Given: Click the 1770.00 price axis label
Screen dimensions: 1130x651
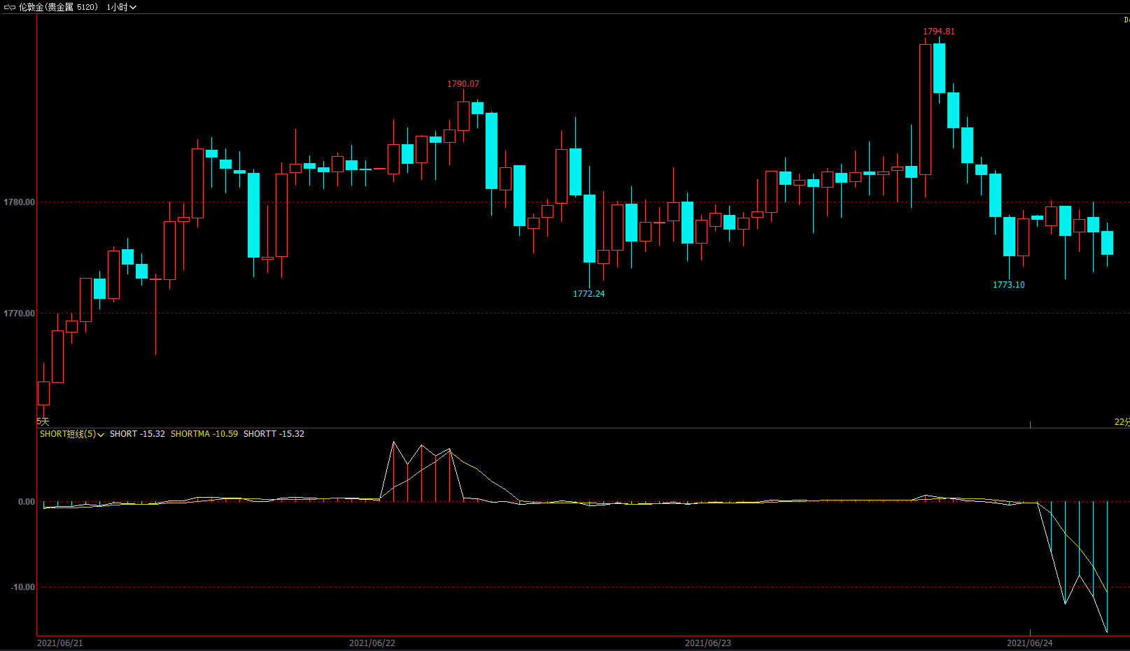Looking at the screenshot, I should click(x=19, y=314).
